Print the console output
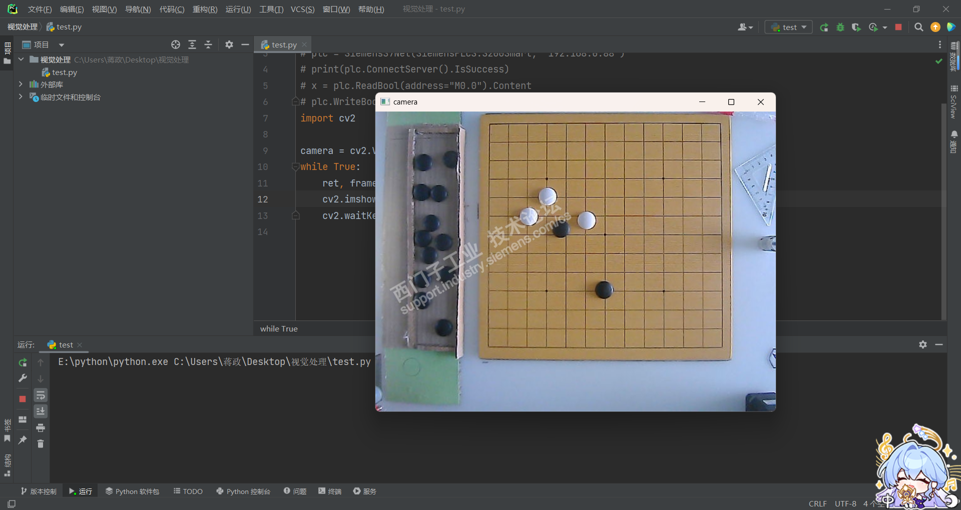 coord(41,428)
